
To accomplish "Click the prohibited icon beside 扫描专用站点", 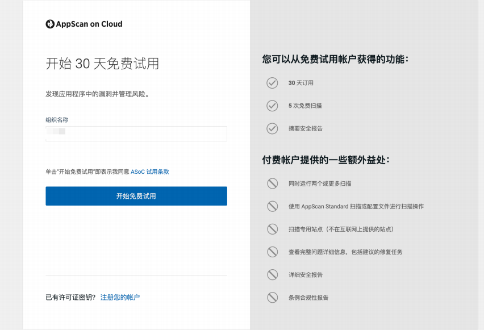I will point(273,229).
